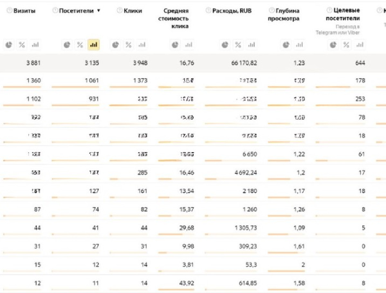The width and height of the screenshot is (386, 293).
Task: Click pie chart icon under Расходы, RUB
Action: click(x=225, y=45)
